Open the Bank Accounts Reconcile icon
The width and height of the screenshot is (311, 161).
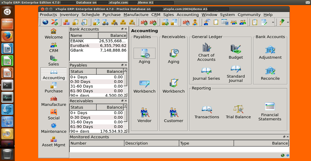(270, 74)
